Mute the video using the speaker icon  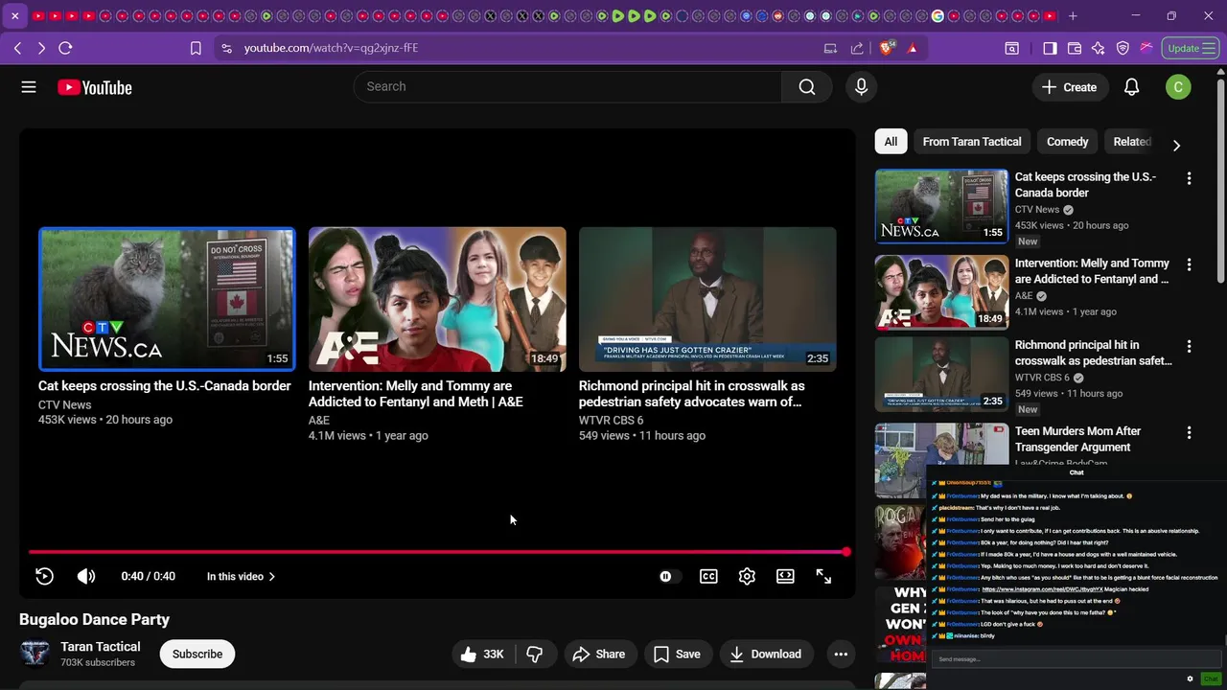(86, 576)
